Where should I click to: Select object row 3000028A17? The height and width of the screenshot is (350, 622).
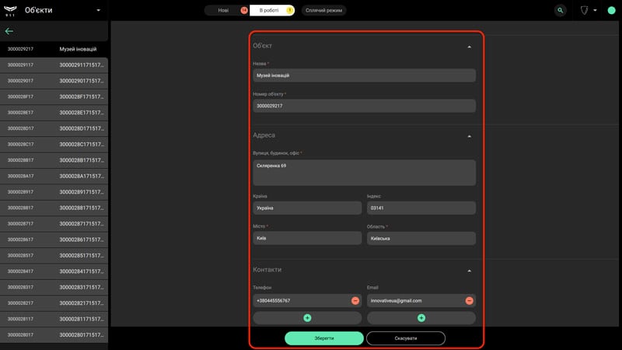(54, 177)
